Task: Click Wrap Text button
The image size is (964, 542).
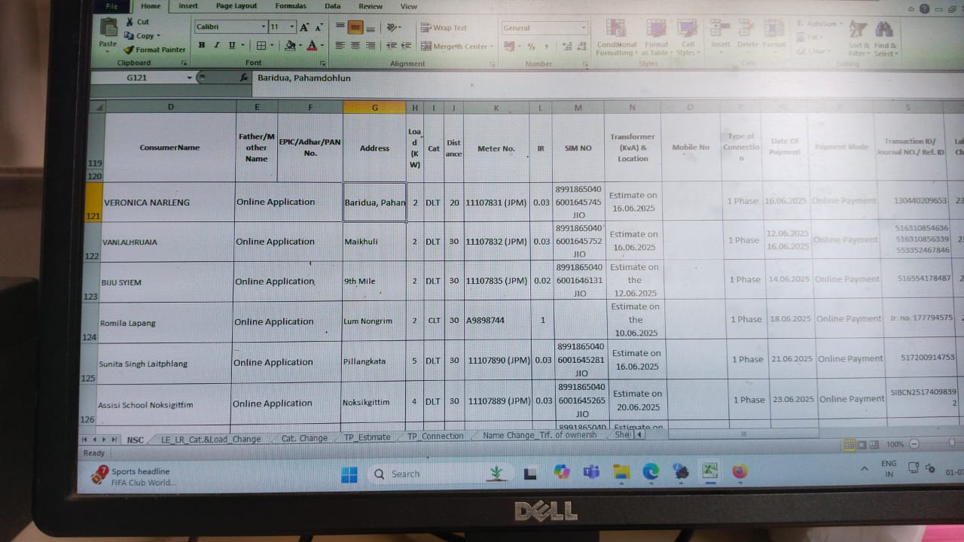Action: [x=444, y=28]
